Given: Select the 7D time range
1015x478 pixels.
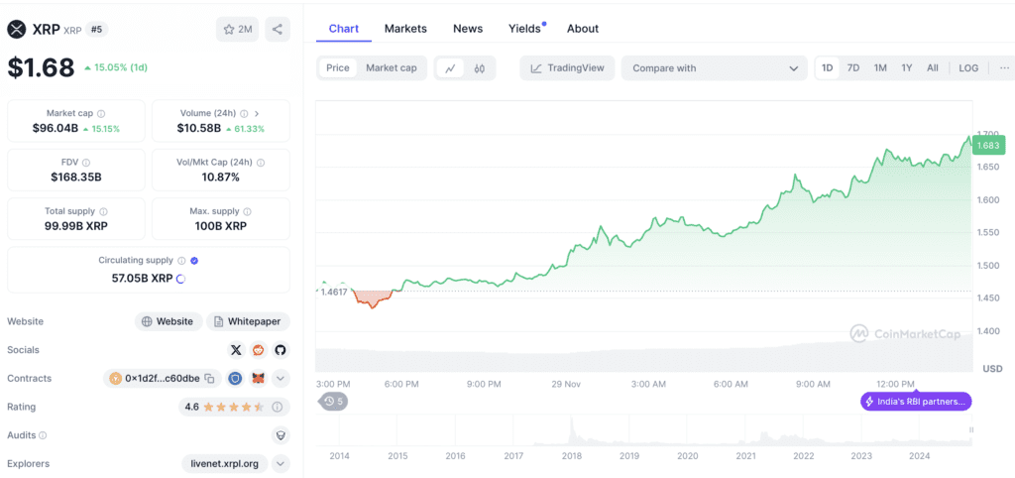Looking at the screenshot, I should (853, 68).
